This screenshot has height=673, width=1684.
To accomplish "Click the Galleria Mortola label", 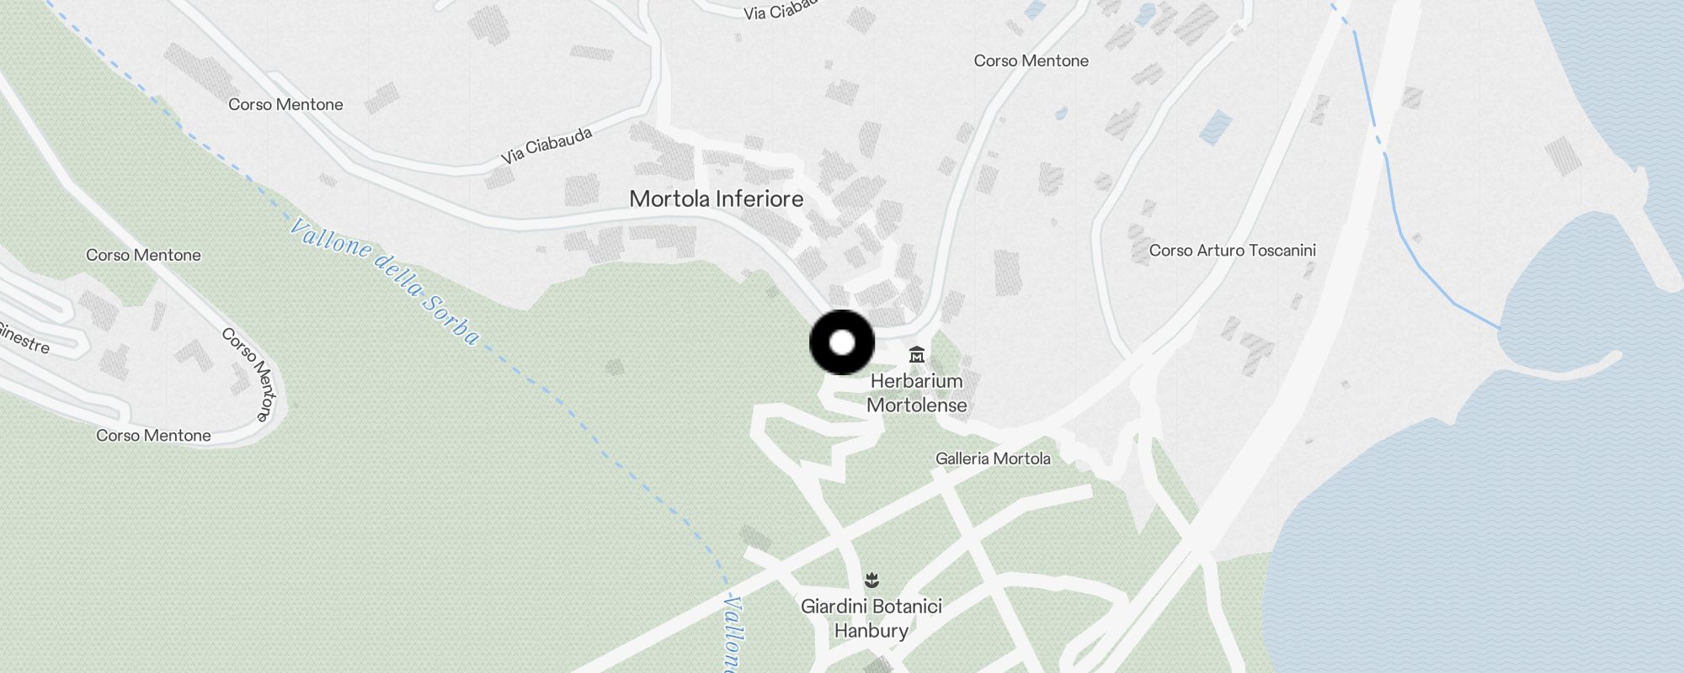I will [993, 458].
